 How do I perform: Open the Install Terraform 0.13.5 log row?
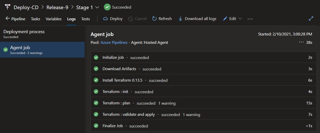(x=122, y=80)
